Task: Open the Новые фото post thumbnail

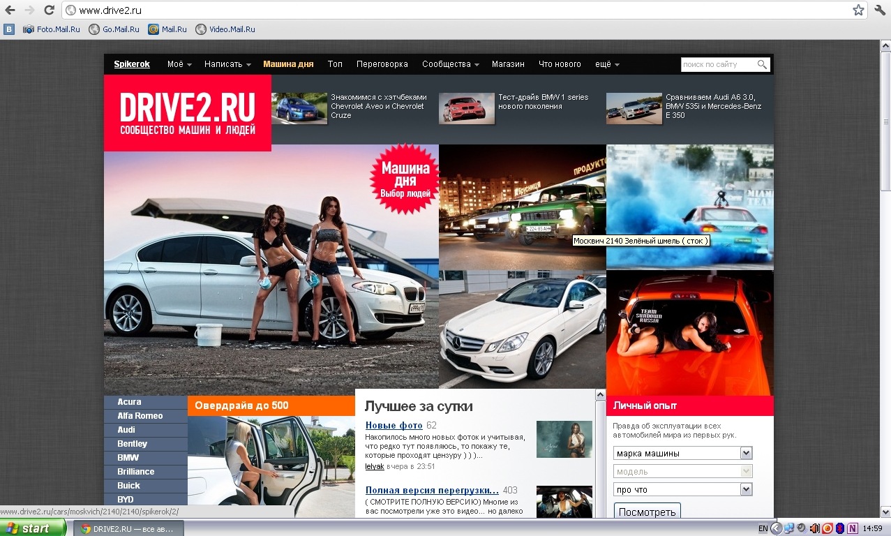Action: 564,439
